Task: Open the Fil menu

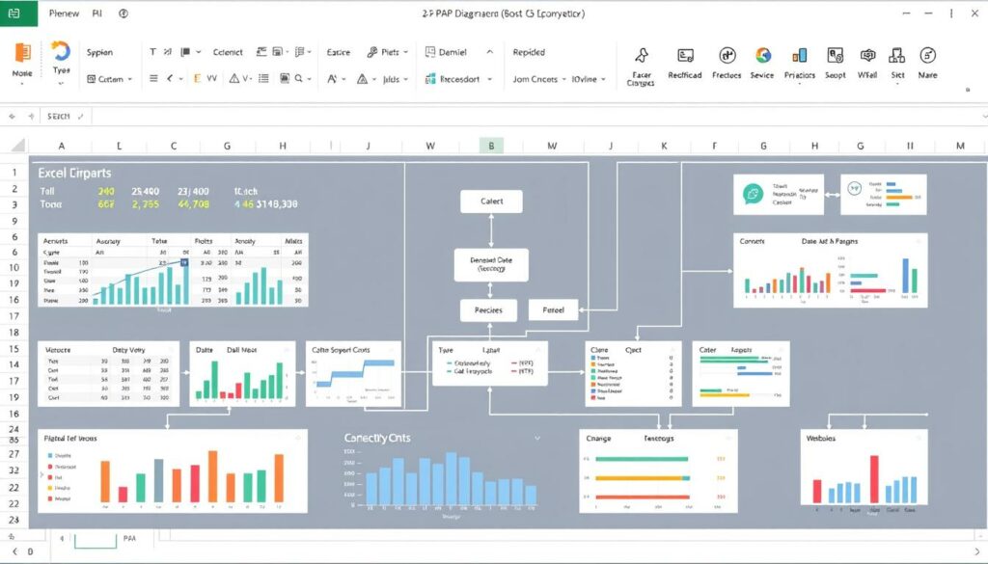Action: pyautogui.click(x=96, y=13)
